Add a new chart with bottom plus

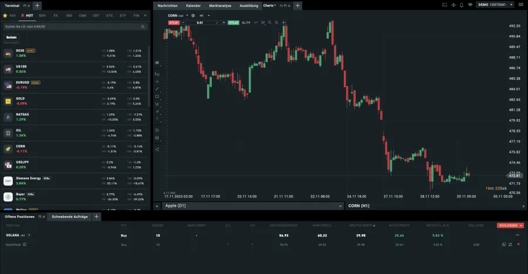(x=157, y=206)
